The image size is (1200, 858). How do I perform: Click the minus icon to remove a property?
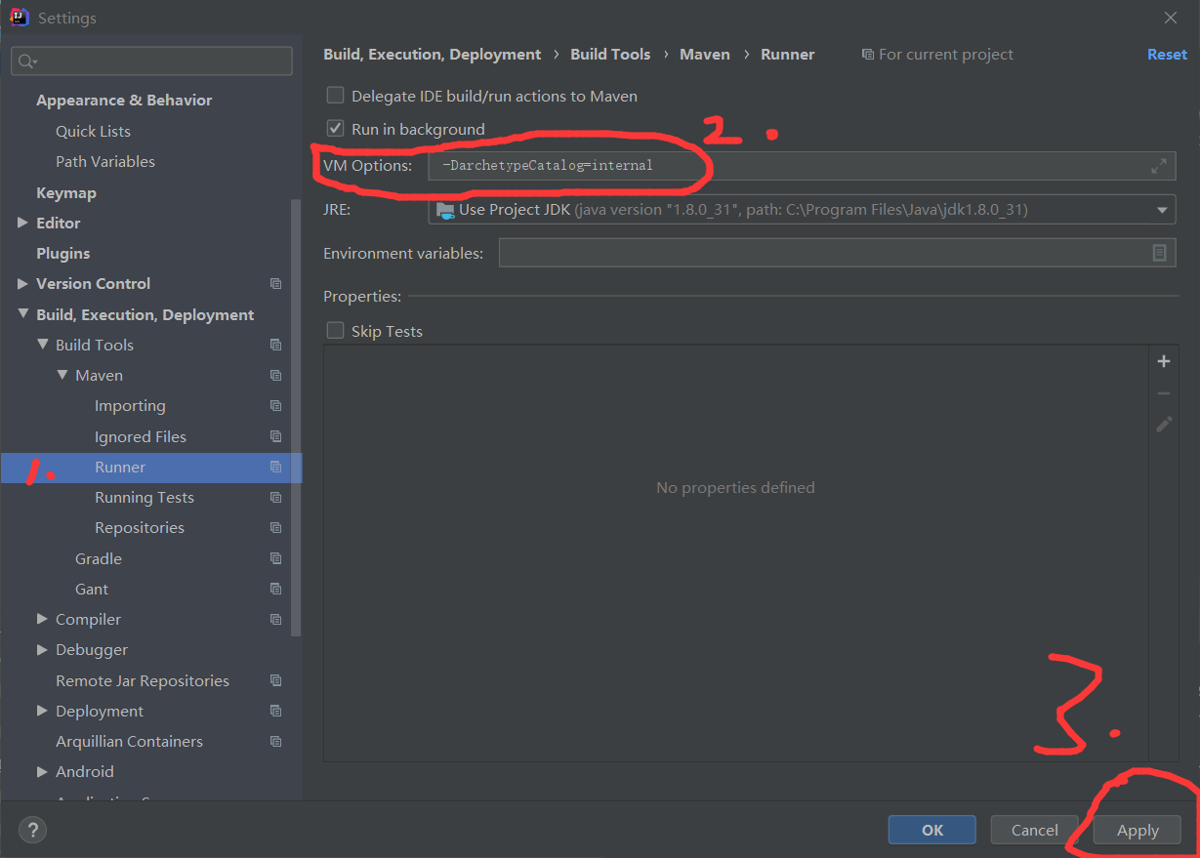(1164, 392)
